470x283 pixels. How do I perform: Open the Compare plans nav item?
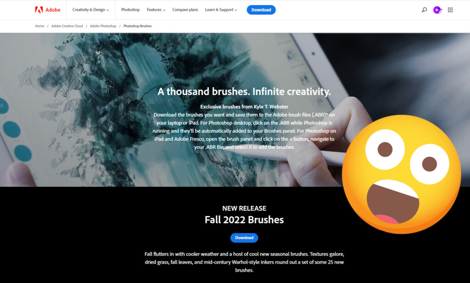click(185, 10)
